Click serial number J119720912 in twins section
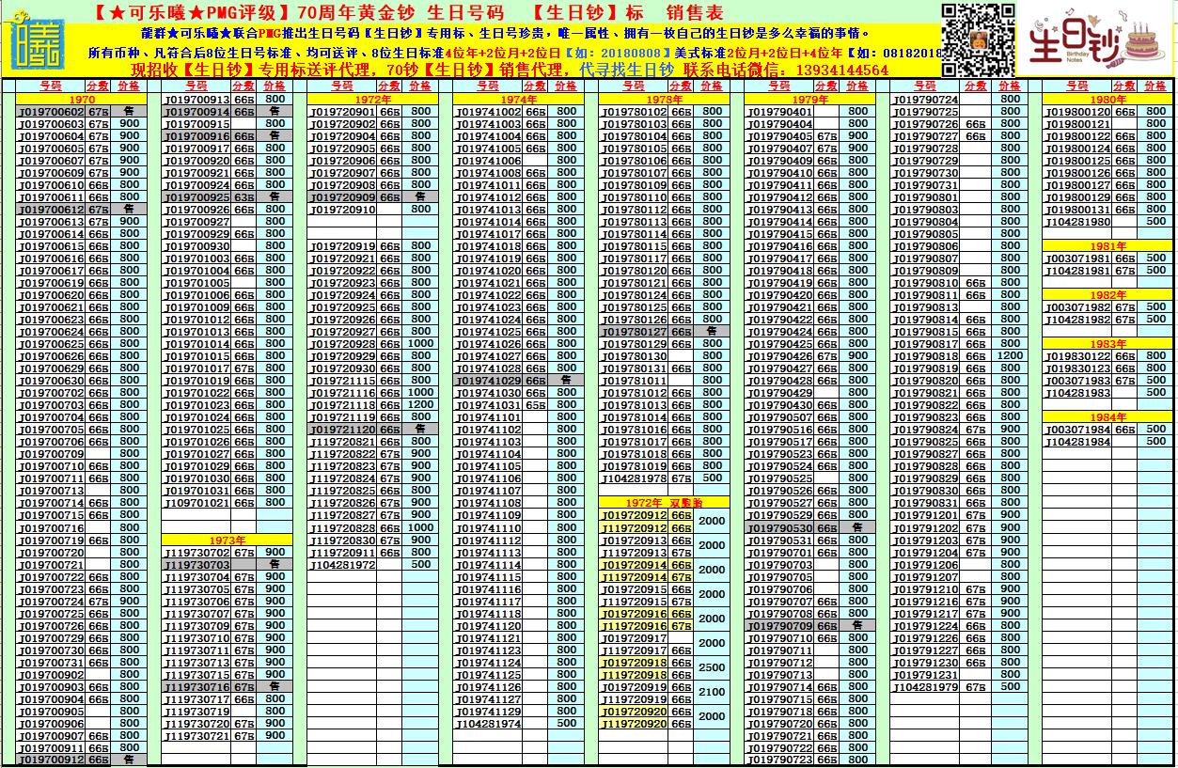Screen dimensions: 1178x768 click(x=635, y=527)
